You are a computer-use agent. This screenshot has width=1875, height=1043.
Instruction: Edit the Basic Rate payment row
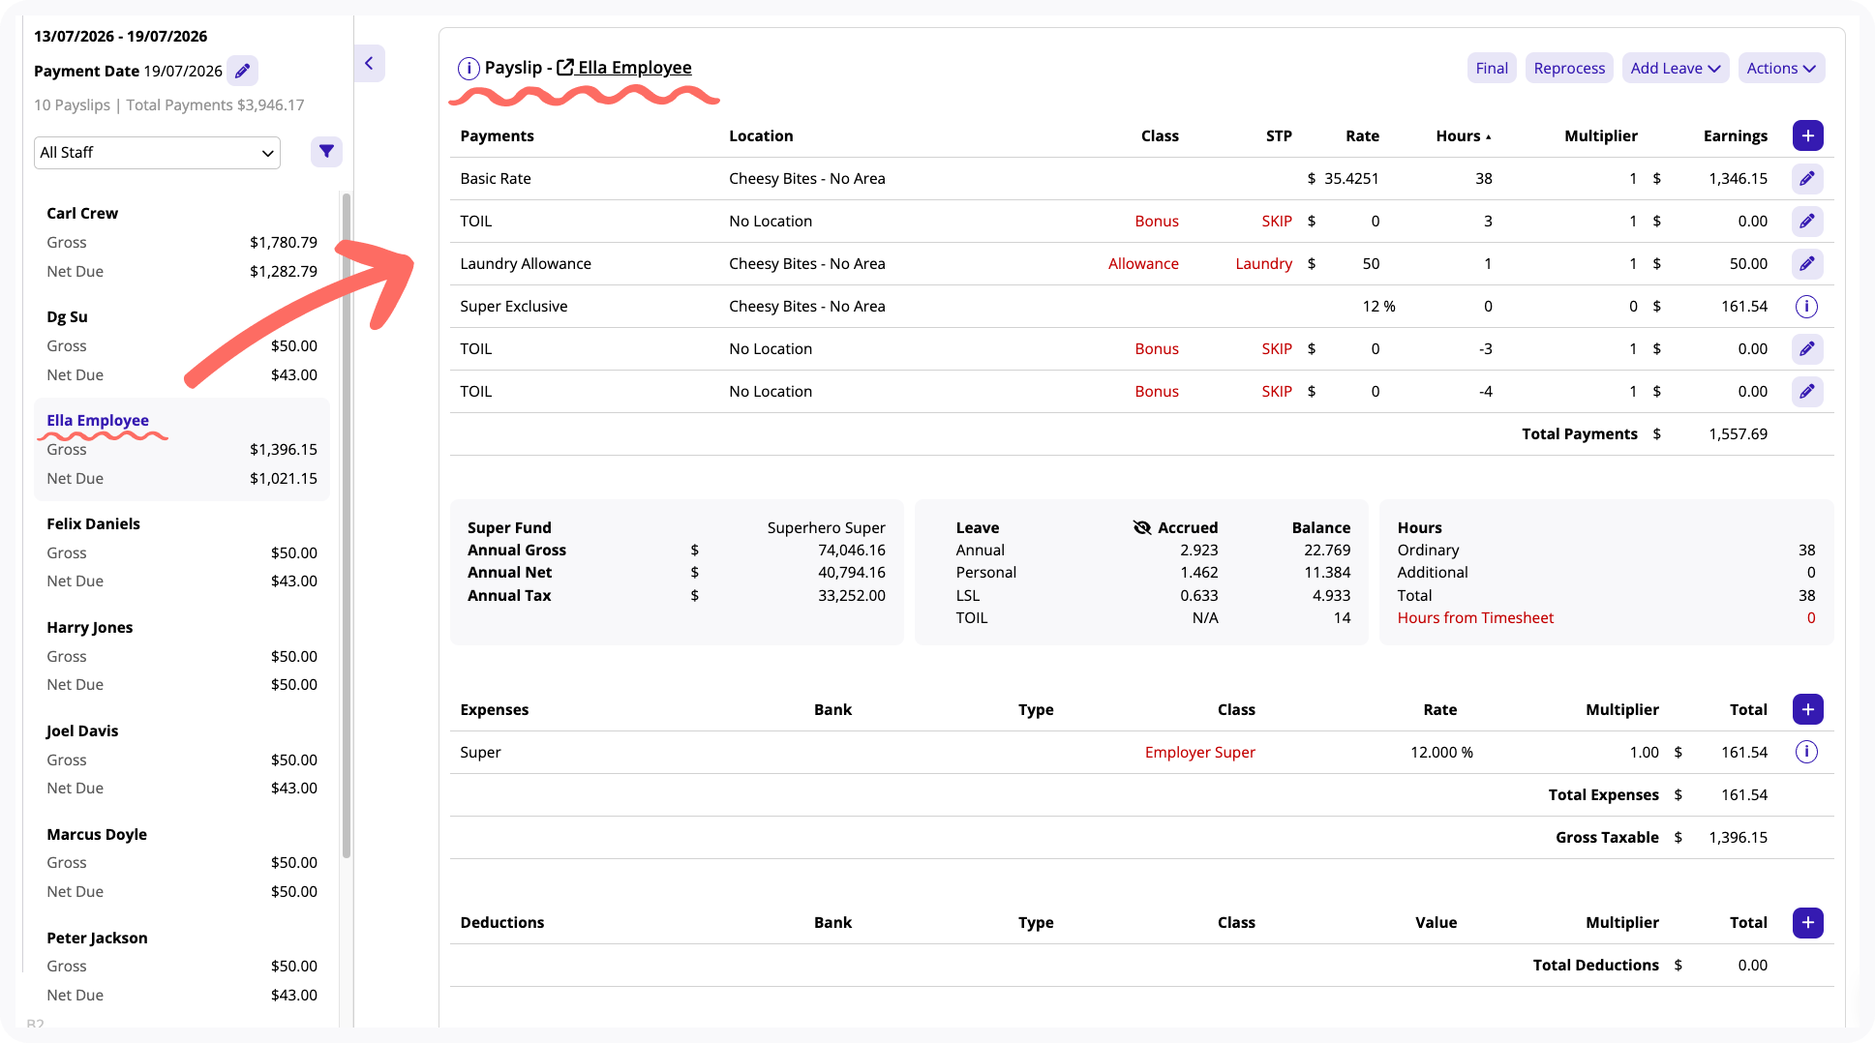coord(1807,179)
